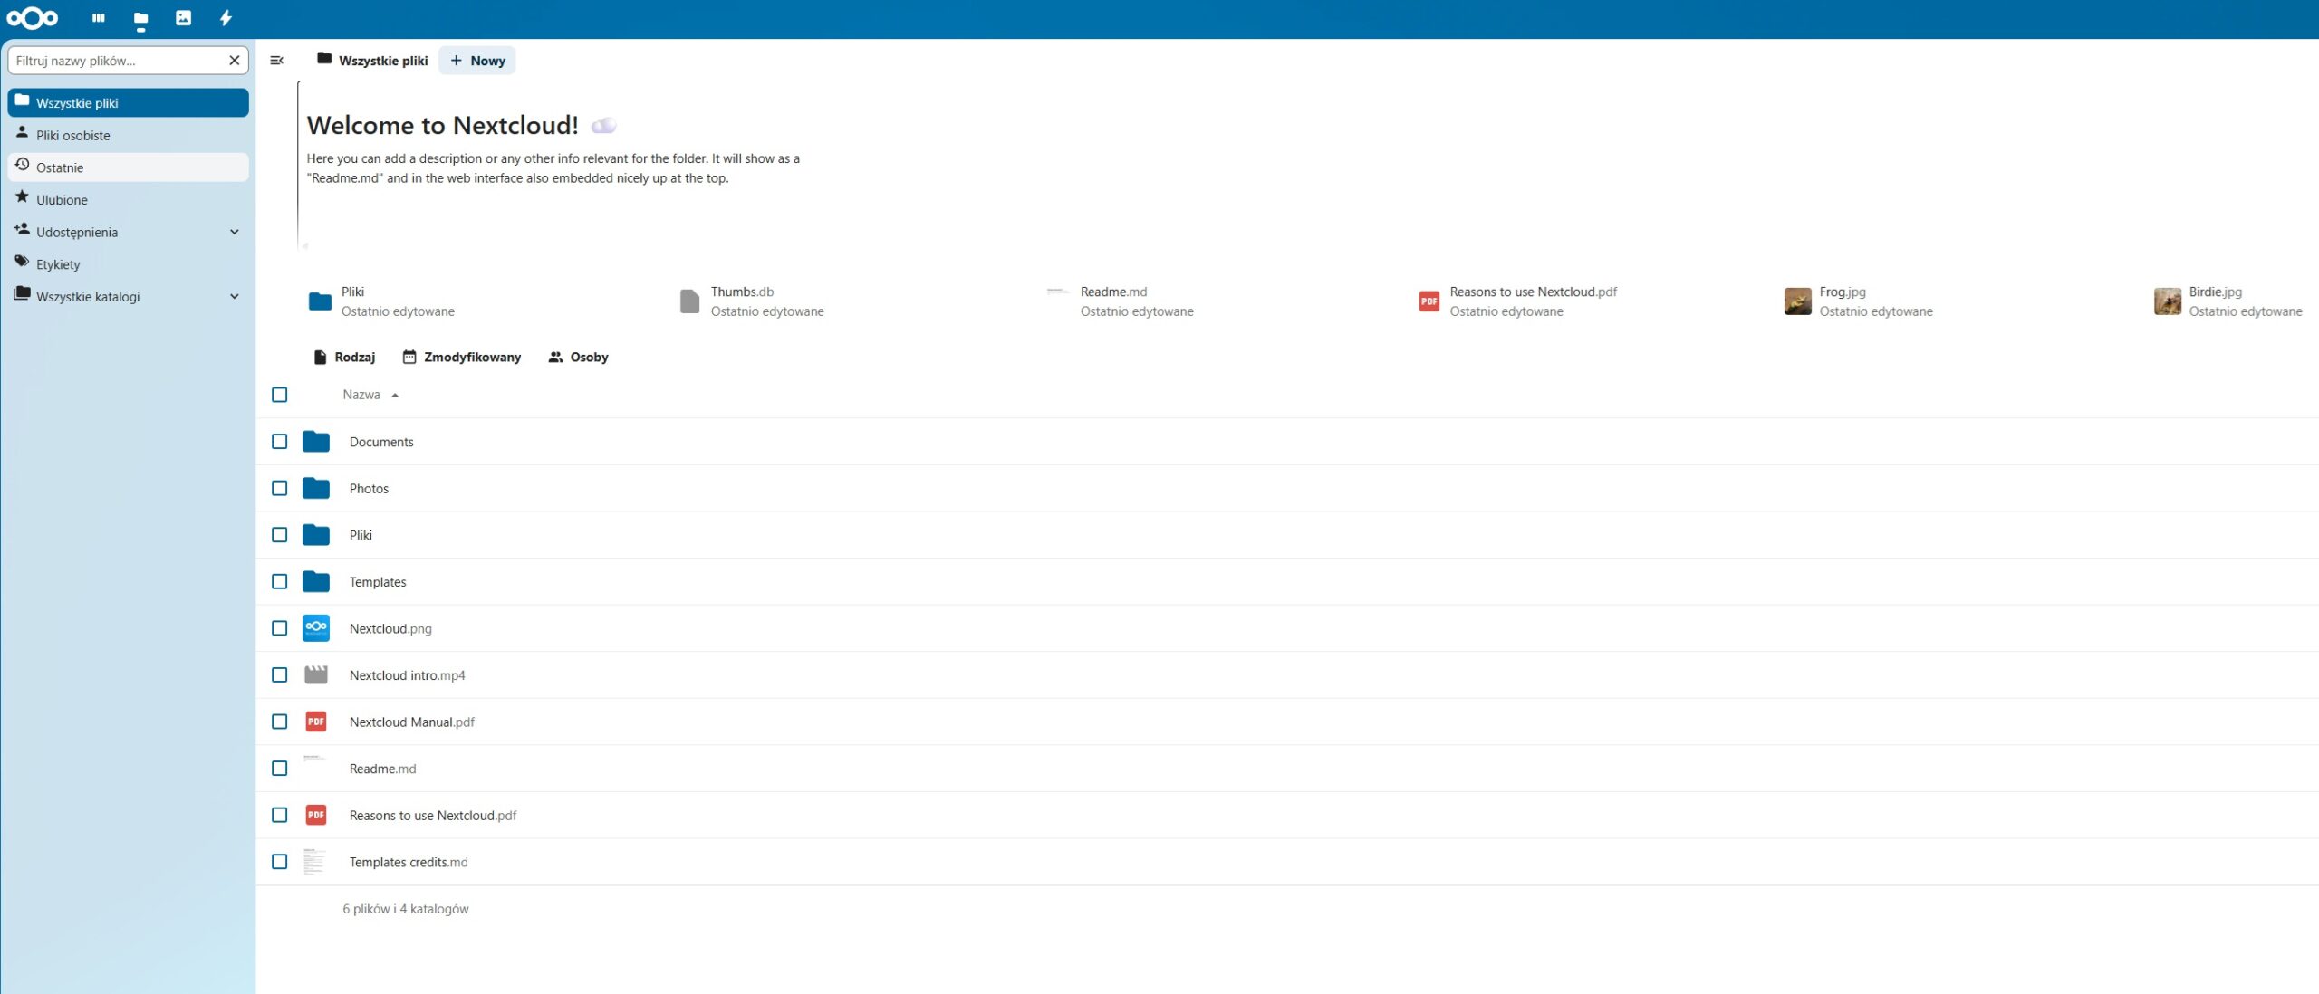The image size is (2319, 994).
Task: Clear the file name filter field
Action: [234, 61]
